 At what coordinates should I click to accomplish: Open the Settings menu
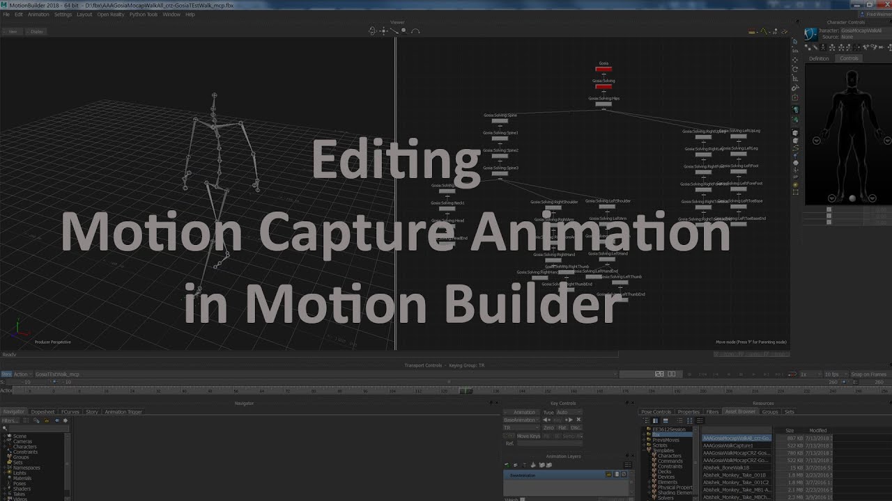pos(63,14)
